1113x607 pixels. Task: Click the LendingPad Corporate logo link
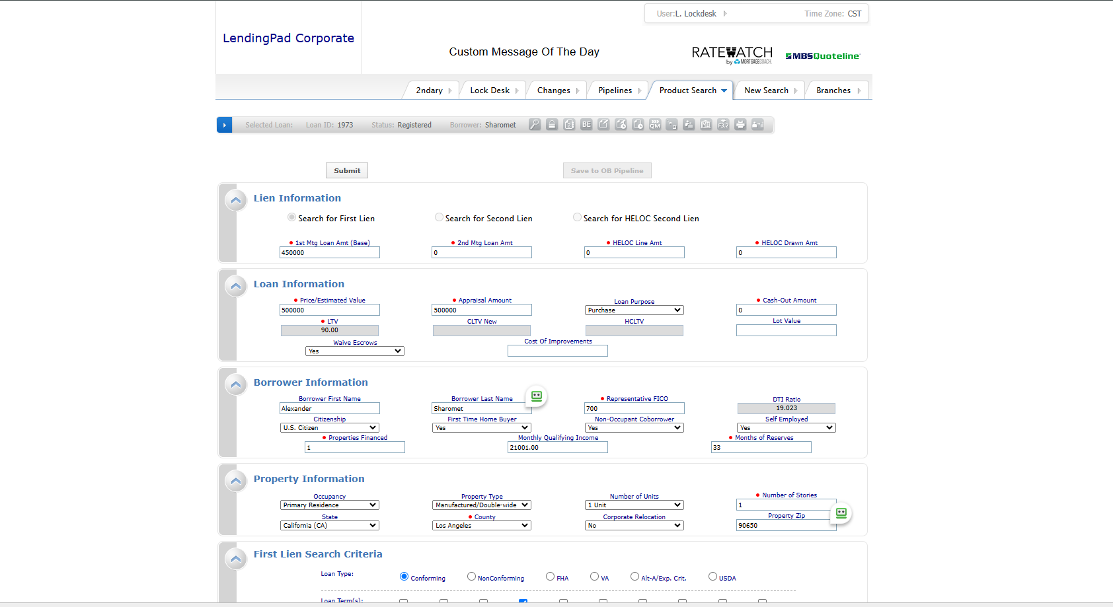(x=288, y=38)
